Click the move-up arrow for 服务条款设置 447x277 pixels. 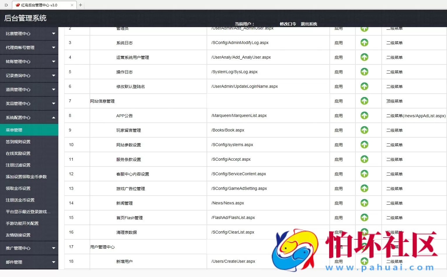(364, 159)
